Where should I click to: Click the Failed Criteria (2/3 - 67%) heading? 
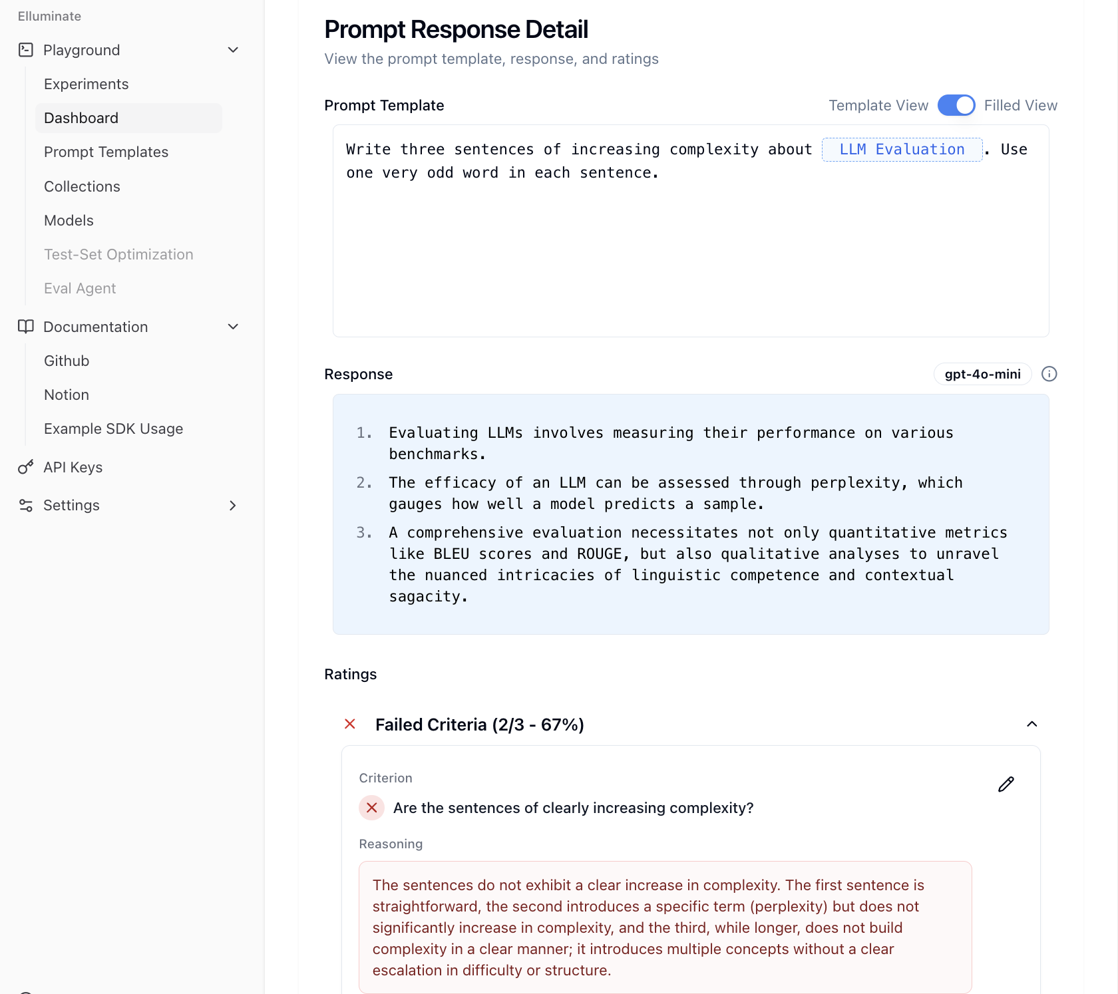(x=480, y=725)
